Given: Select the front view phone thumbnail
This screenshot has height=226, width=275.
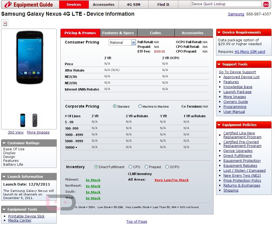Looking at the screenshot, I should (23, 120).
